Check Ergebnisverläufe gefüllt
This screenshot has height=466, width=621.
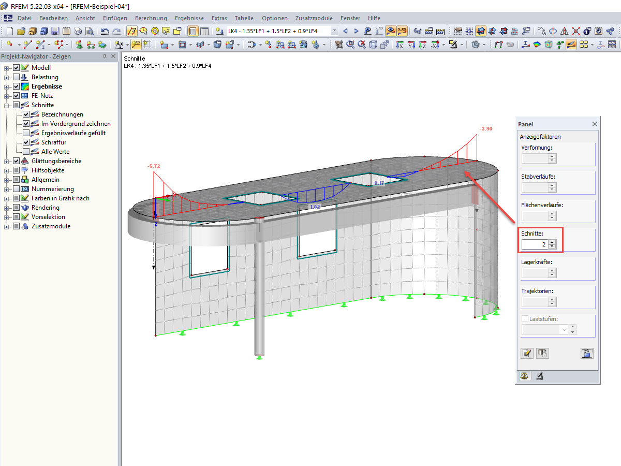[x=26, y=133]
